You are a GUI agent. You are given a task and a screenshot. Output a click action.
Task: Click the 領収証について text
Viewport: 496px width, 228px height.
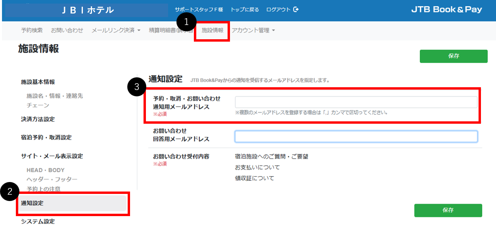(255, 178)
